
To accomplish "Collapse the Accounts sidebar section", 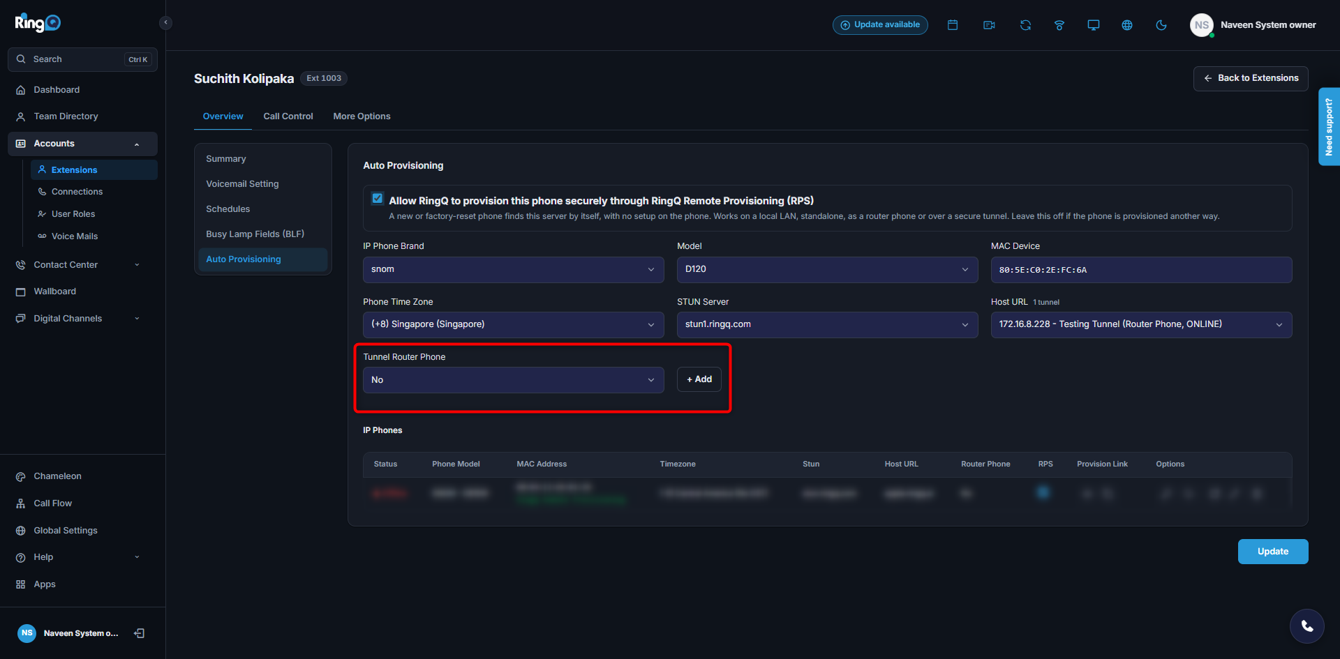I will click(x=82, y=144).
